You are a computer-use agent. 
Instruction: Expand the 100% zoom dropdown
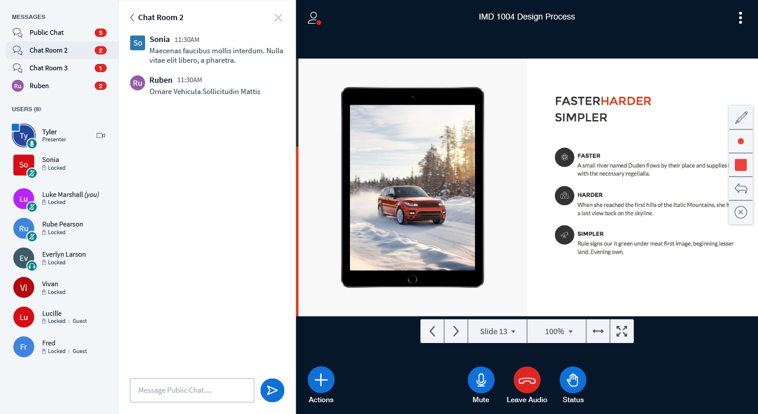point(557,331)
